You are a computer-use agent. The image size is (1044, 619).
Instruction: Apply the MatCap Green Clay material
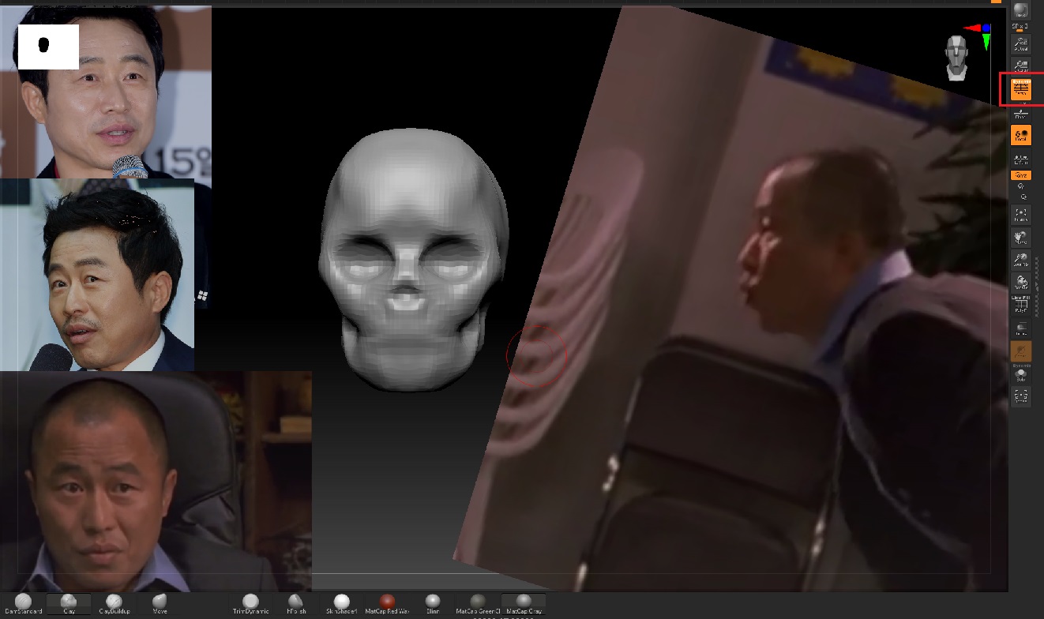[x=478, y=604]
